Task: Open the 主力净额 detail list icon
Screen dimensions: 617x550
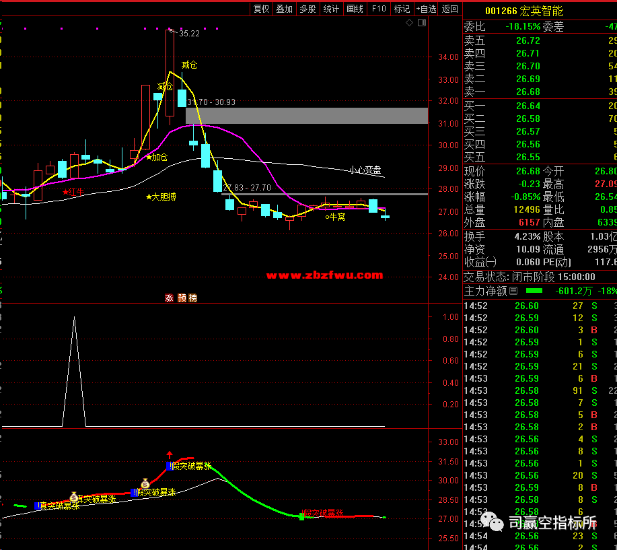Action: tap(513, 291)
